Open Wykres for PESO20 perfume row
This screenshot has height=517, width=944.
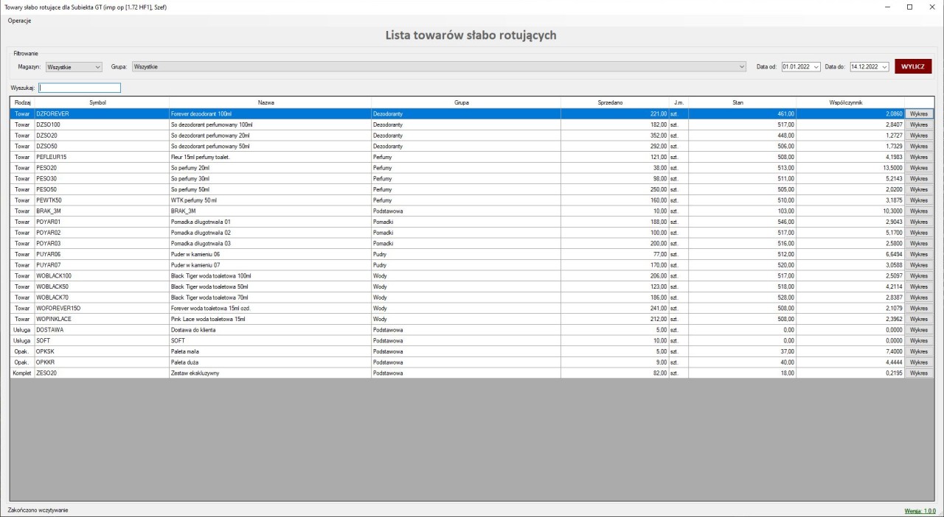pos(919,168)
